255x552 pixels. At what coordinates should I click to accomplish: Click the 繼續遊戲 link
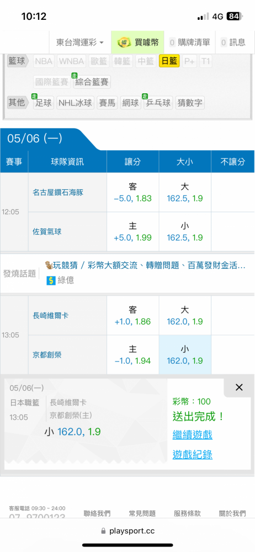pyautogui.click(x=192, y=435)
